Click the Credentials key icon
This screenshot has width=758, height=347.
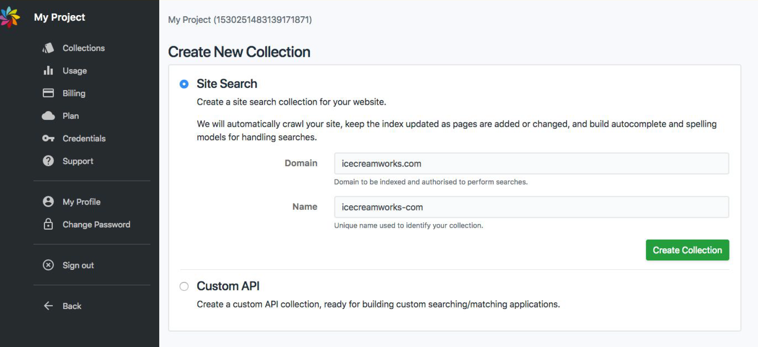48,138
